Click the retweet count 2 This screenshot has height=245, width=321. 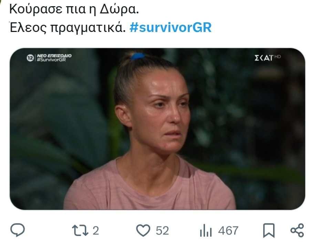point(96,231)
